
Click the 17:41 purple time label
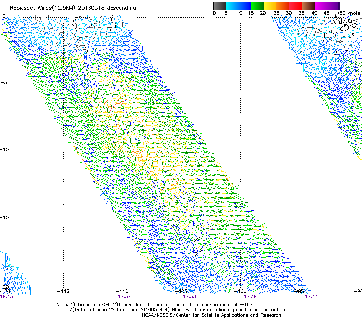(x=311, y=297)
